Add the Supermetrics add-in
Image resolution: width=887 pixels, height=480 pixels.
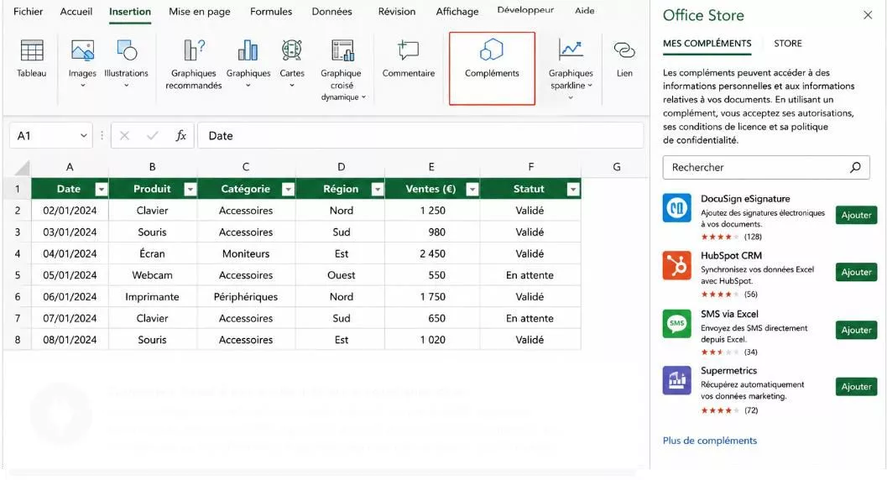857,387
